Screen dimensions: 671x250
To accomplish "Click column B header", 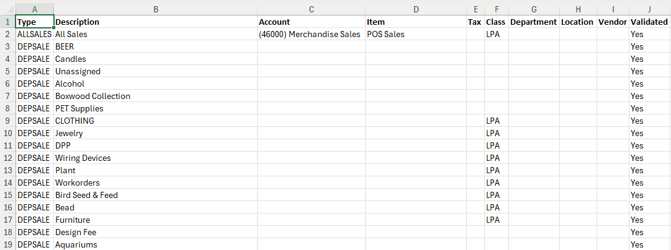I will pyautogui.click(x=155, y=9).
